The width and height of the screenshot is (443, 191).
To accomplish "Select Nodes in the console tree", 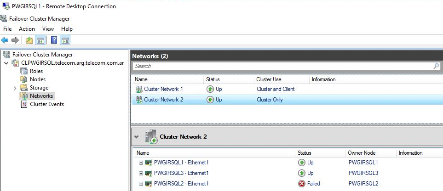I will click(x=38, y=79).
